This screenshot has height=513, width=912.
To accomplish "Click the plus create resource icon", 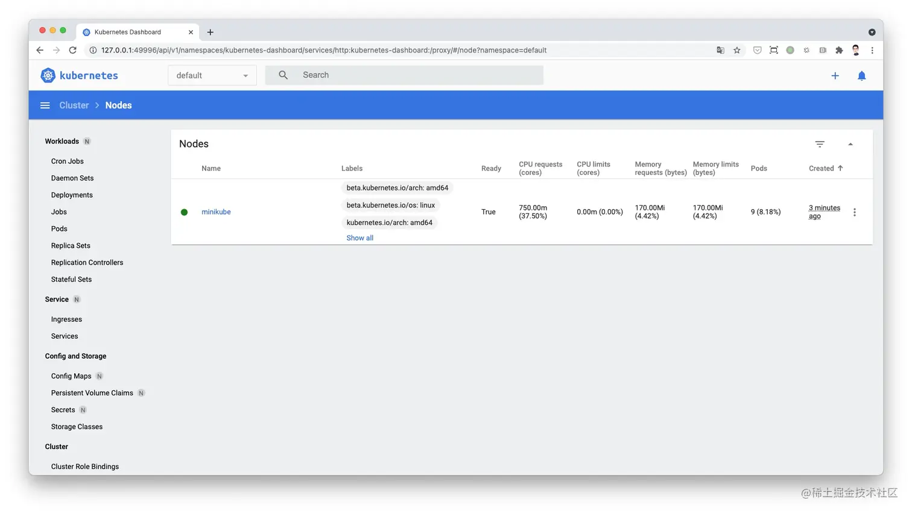I will [x=835, y=75].
